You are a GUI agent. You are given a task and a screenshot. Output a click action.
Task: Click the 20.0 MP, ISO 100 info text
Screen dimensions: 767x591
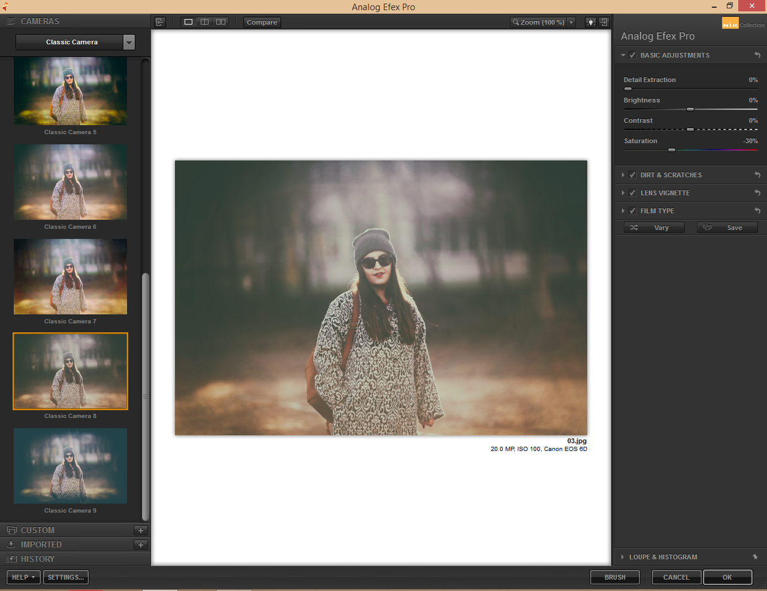point(539,449)
